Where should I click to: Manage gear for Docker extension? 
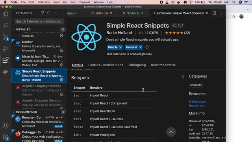[61, 50]
